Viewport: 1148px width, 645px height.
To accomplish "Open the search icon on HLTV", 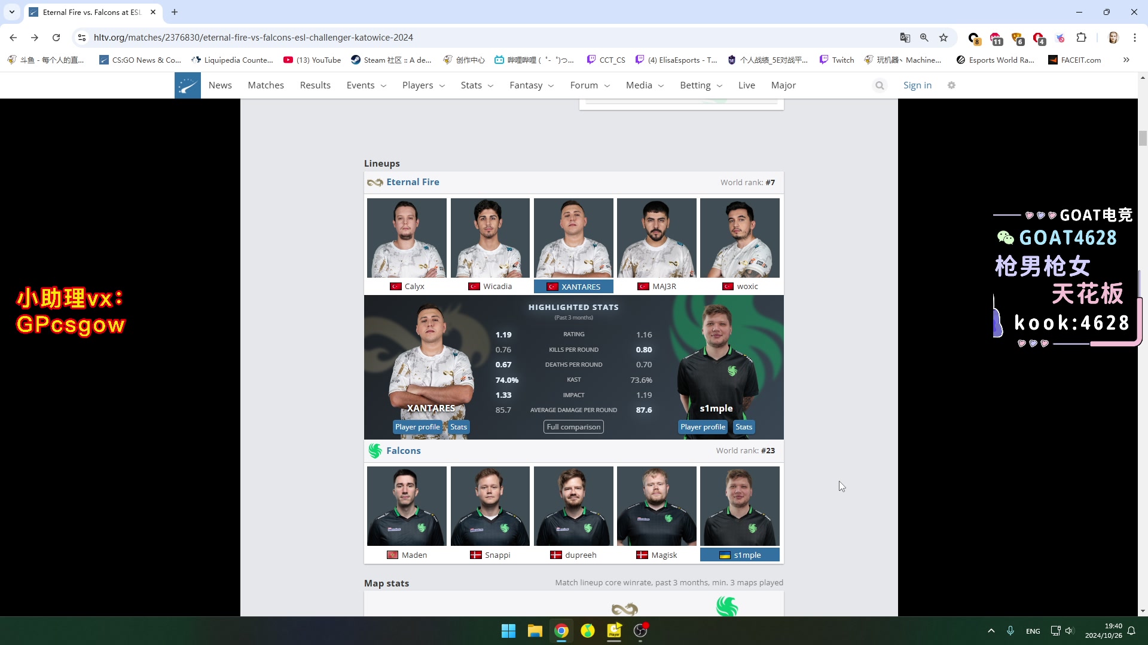I will (x=880, y=85).
